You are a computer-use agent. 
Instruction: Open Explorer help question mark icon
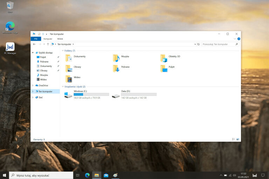point(239,39)
